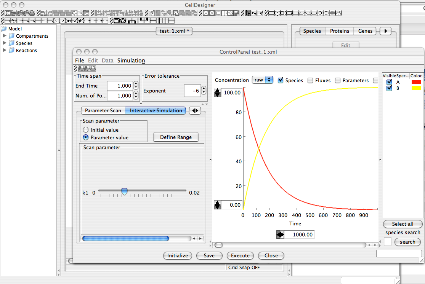Viewport: 425px width, 284px height.
Task: Click the open file folder icon
Action: click(x=14, y=13)
